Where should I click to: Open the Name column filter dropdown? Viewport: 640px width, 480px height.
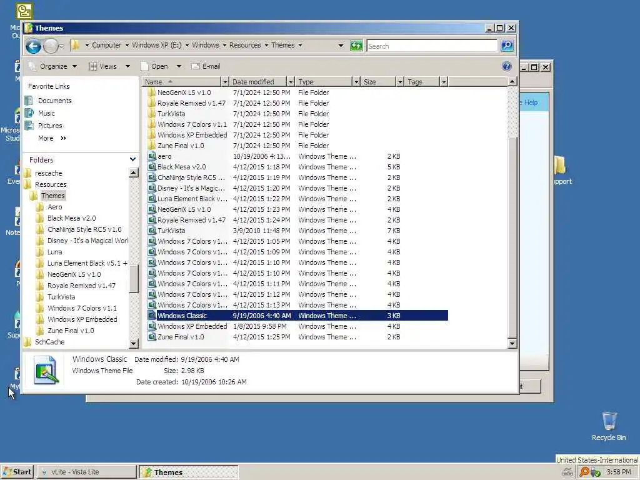click(x=224, y=82)
